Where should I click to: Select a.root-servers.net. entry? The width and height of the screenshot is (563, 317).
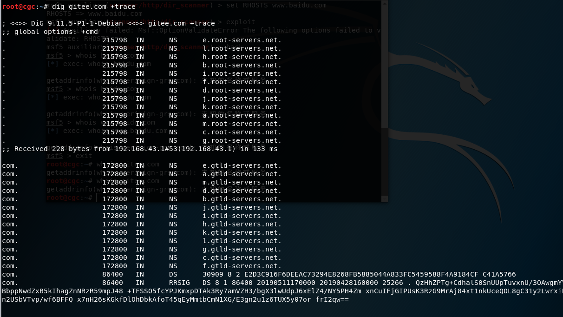(242, 115)
